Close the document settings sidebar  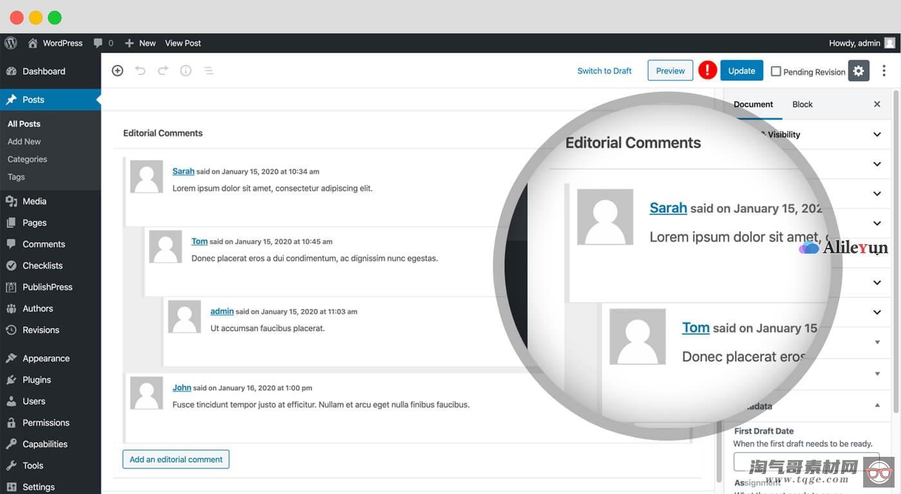point(877,104)
